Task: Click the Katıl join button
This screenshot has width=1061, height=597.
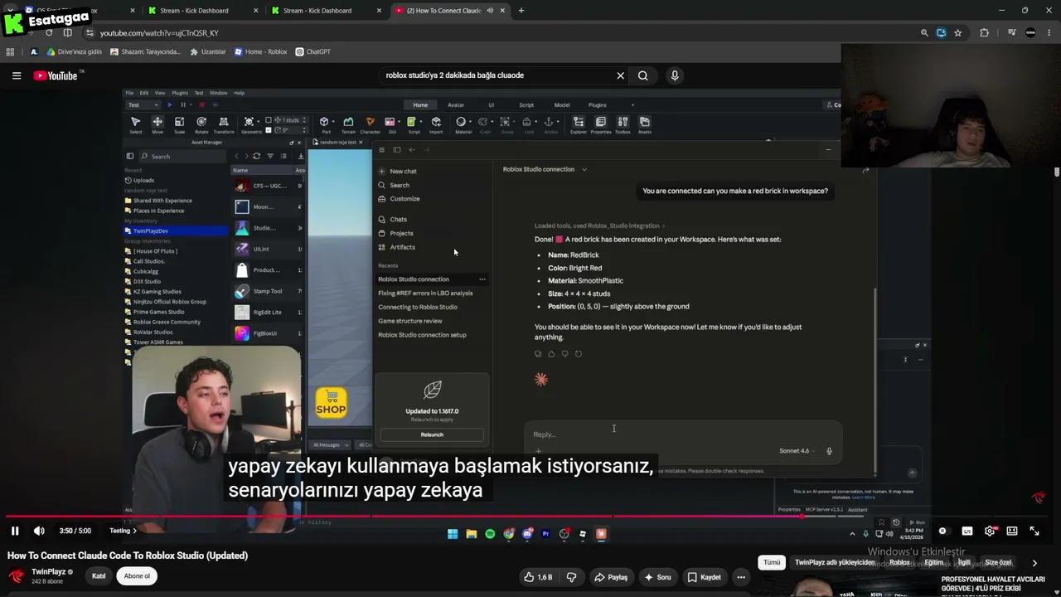Action: (x=99, y=576)
